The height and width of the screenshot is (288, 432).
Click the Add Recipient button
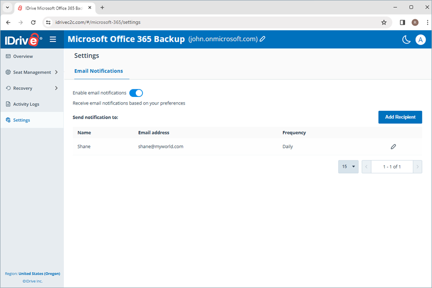400,117
